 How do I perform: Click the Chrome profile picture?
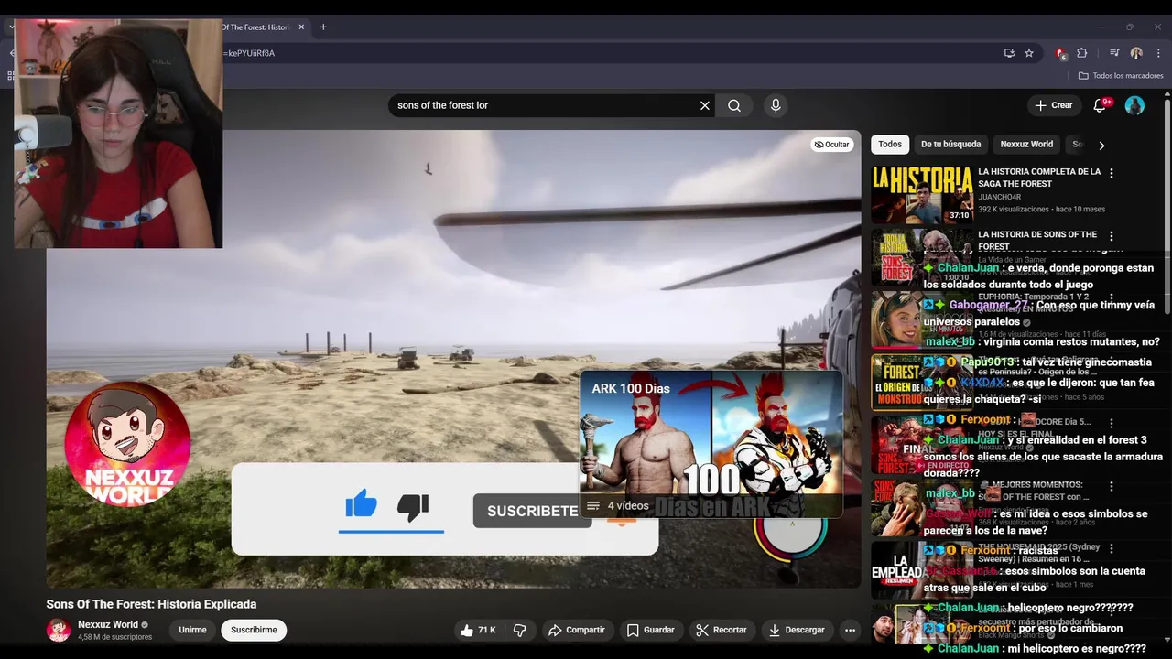1136,53
